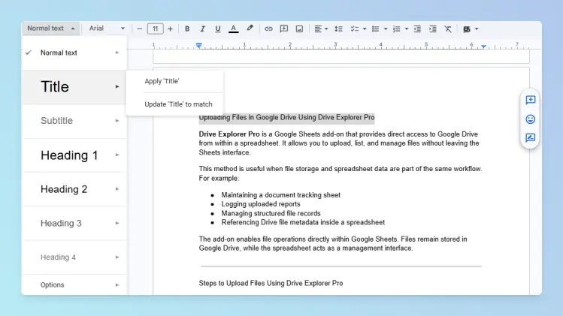Toggle underline formatting
This screenshot has height=316, width=563.
(x=217, y=29)
